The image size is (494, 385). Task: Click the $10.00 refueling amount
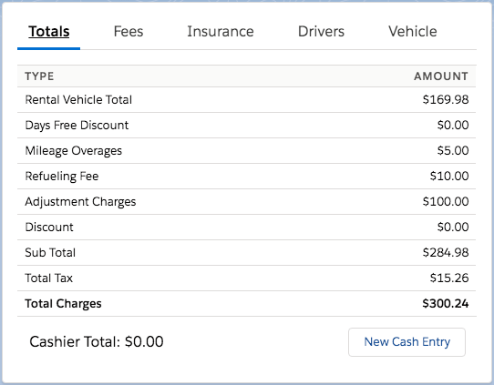449,177
